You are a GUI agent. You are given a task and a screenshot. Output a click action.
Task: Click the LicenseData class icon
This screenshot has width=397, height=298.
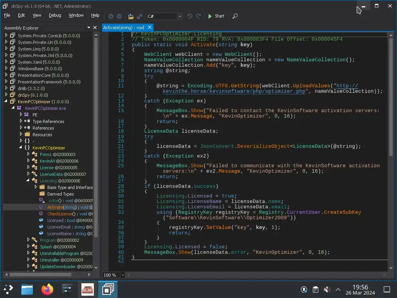[x=35, y=174]
